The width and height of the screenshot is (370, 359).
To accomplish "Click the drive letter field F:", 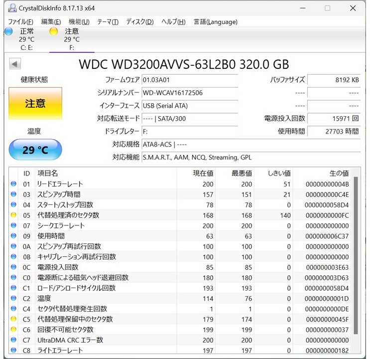I will pos(190,132).
